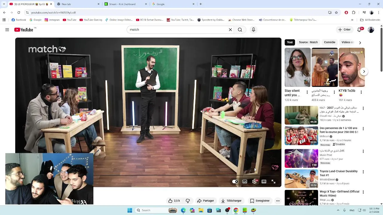The image size is (383, 215).
Task: Open the Wegz X Tayc Girlfriend video title
Action: (339, 193)
